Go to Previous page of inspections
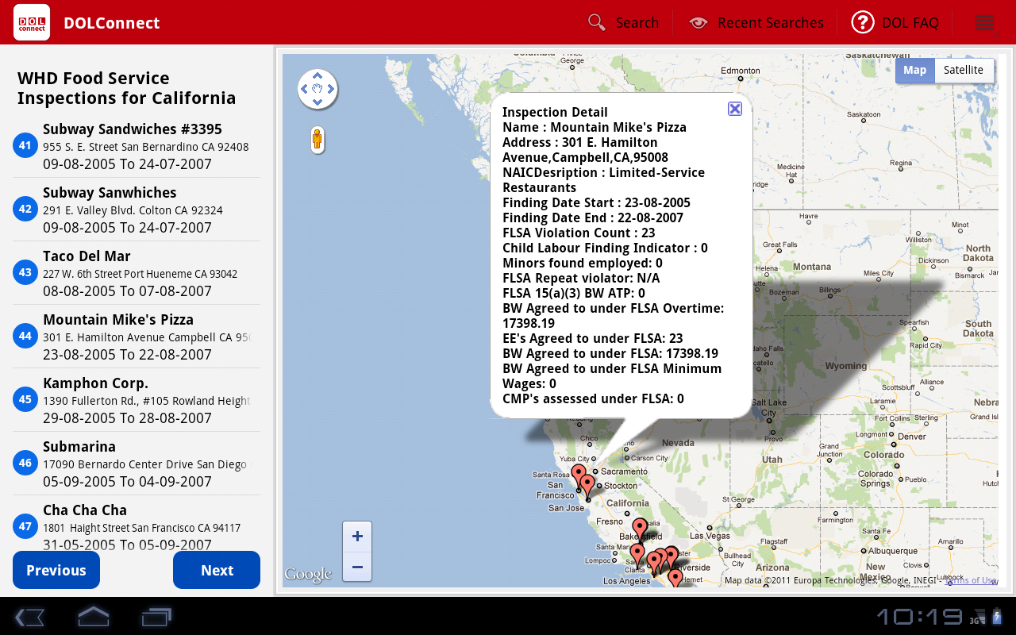 point(56,570)
